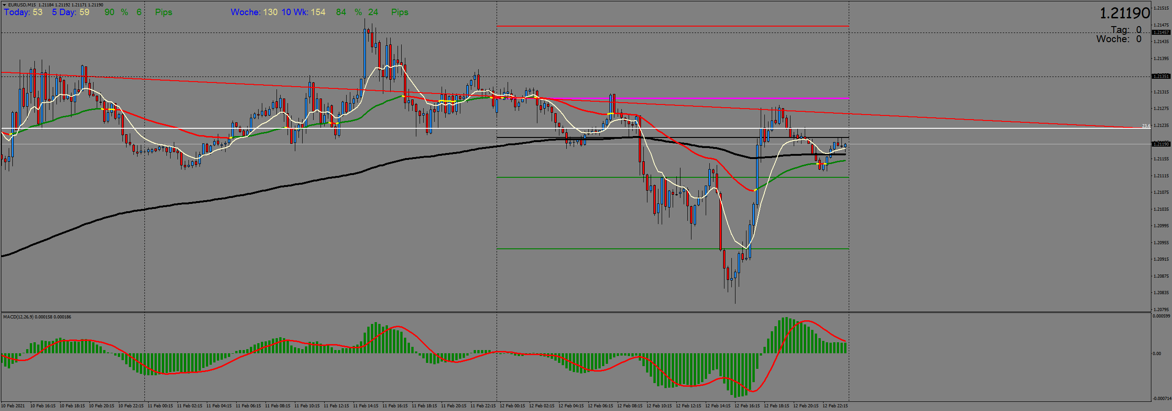The width and height of the screenshot is (1172, 411).
Task: Click the '11 Feb 18:15' time axis label
Action: [424, 406]
